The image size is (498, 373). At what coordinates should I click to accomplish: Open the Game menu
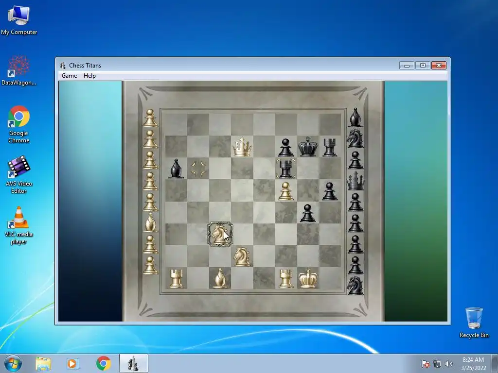(69, 76)
